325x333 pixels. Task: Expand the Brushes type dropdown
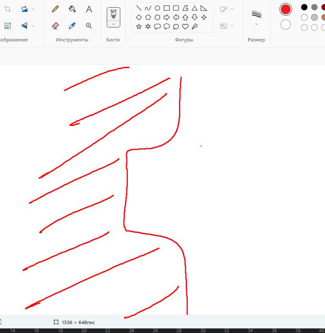[x=114, y=24]
